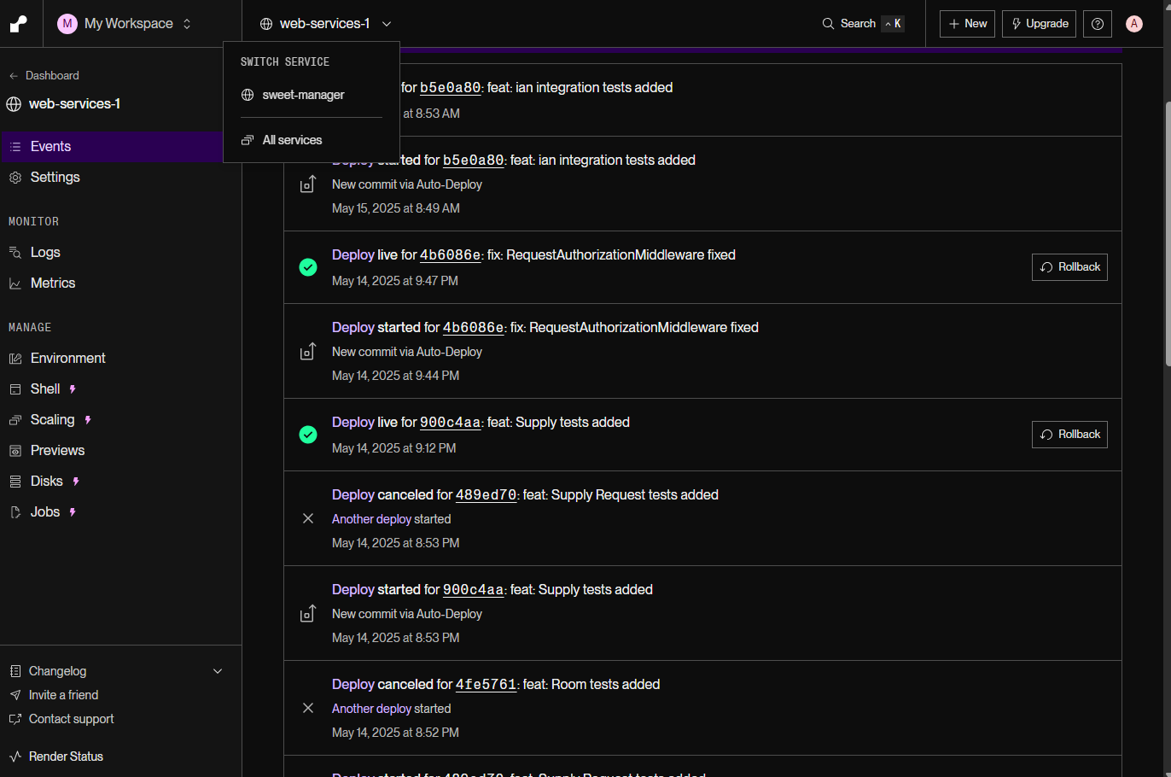Click canceled X icon for 489ed70 deploy
The image size is (1171, 777).
click(308, 518)
